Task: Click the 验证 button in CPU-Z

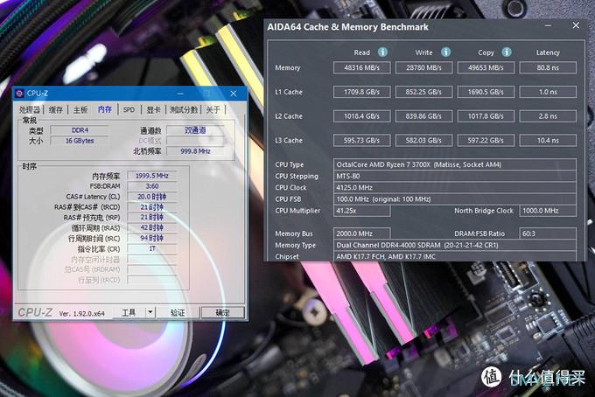Action: click(178, 312)
